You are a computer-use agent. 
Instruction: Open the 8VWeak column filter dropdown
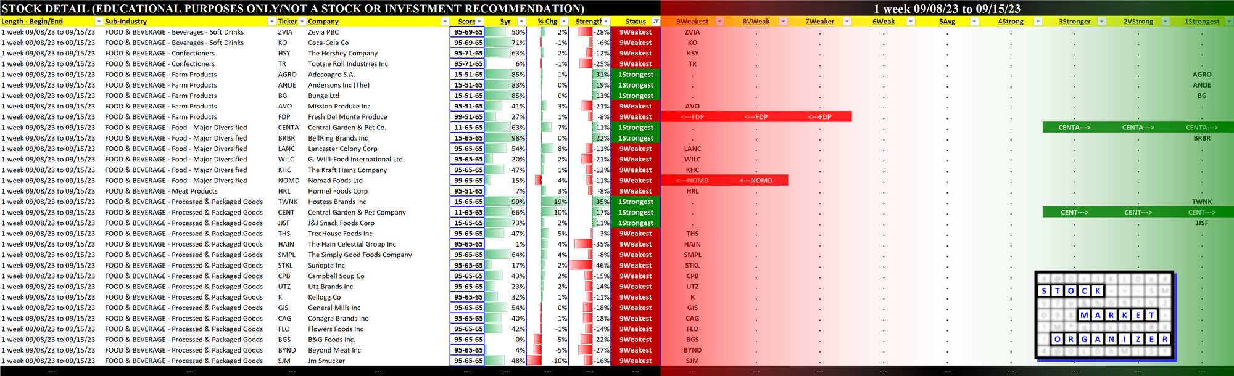click(x=783, y=22)
